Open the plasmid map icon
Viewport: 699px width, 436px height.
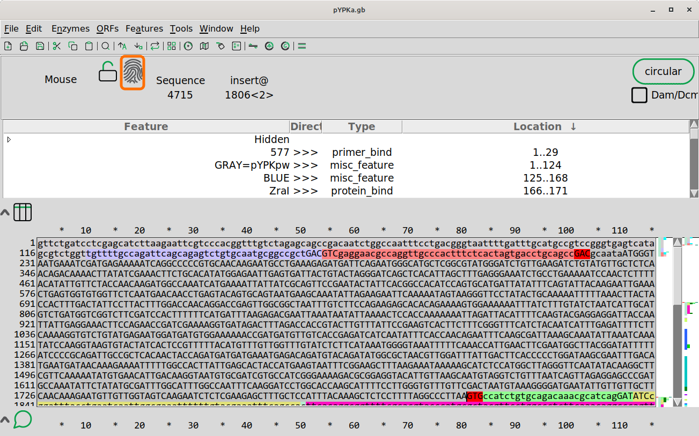click(x=188, y=46)
